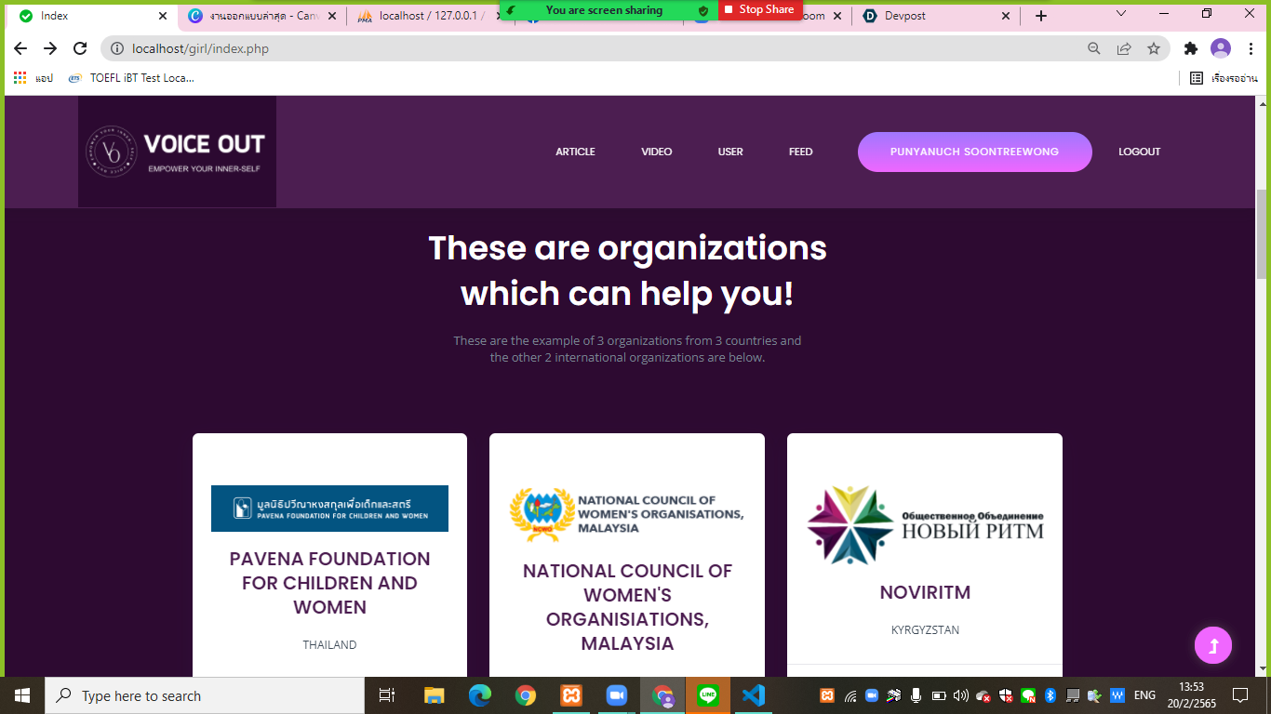The height and width of the screenshot is (714, 1271).
Task: Open the security shield icon in the sharing bar
Action: pos(703,10)
